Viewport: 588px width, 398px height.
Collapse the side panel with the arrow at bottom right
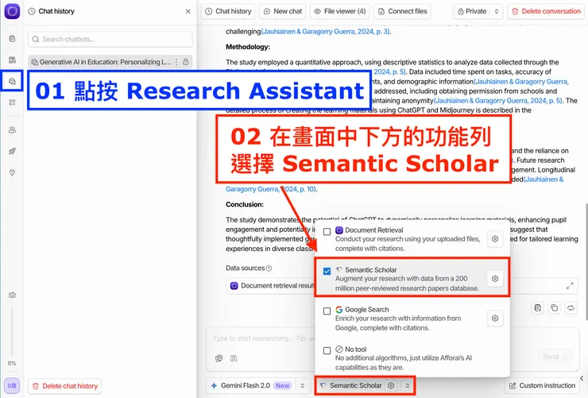pos(582,378)
